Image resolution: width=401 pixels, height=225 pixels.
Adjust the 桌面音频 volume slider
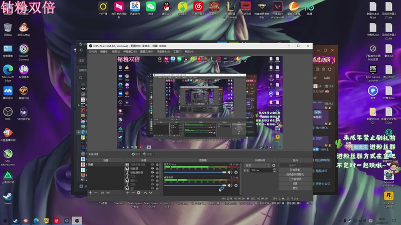[x=195, y=185]
